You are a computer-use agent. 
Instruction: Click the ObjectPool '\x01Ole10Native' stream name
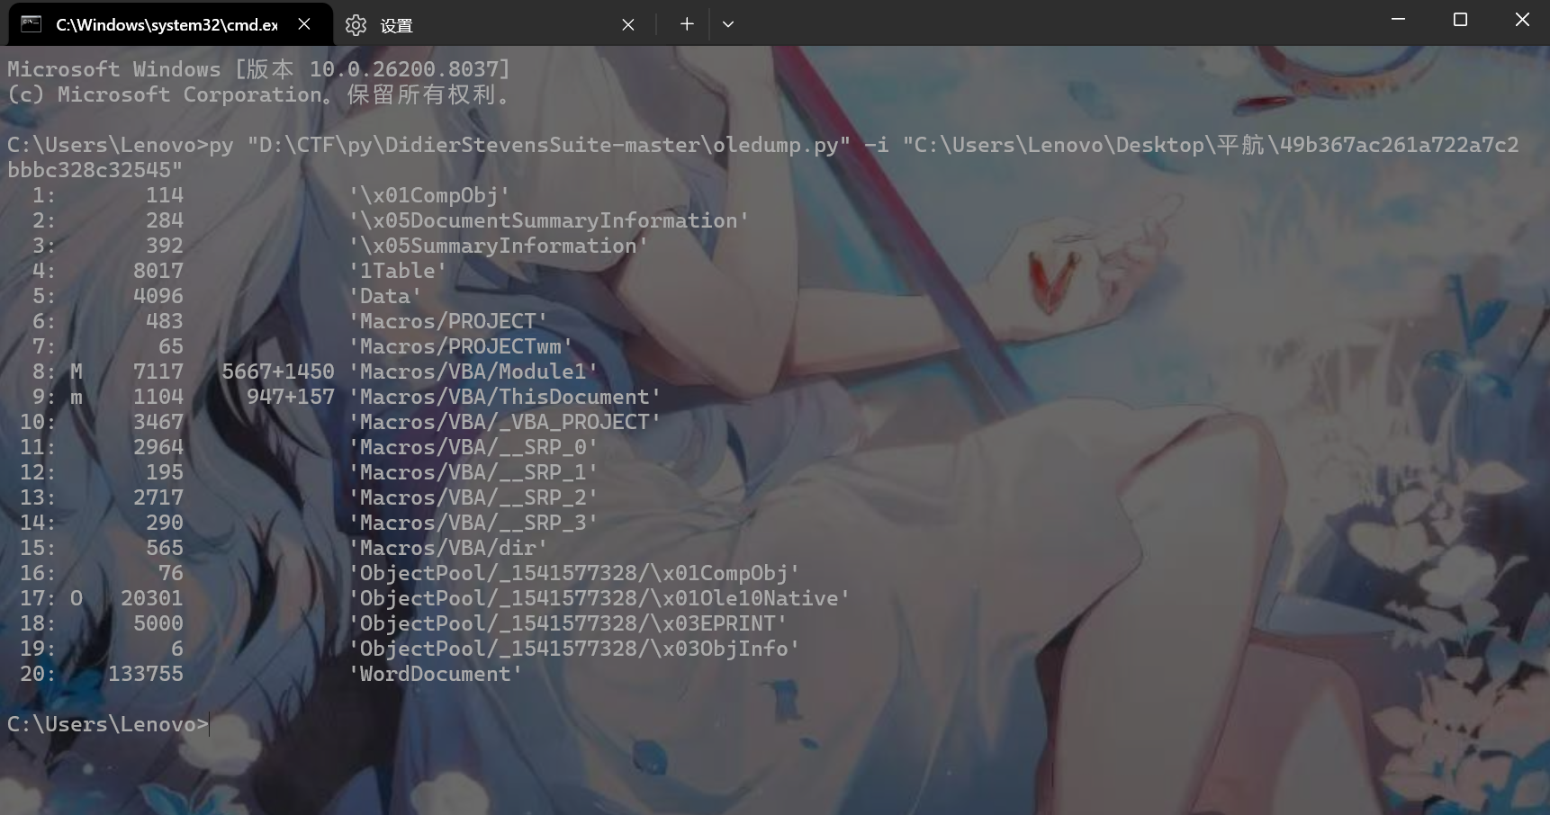[599, 598]
